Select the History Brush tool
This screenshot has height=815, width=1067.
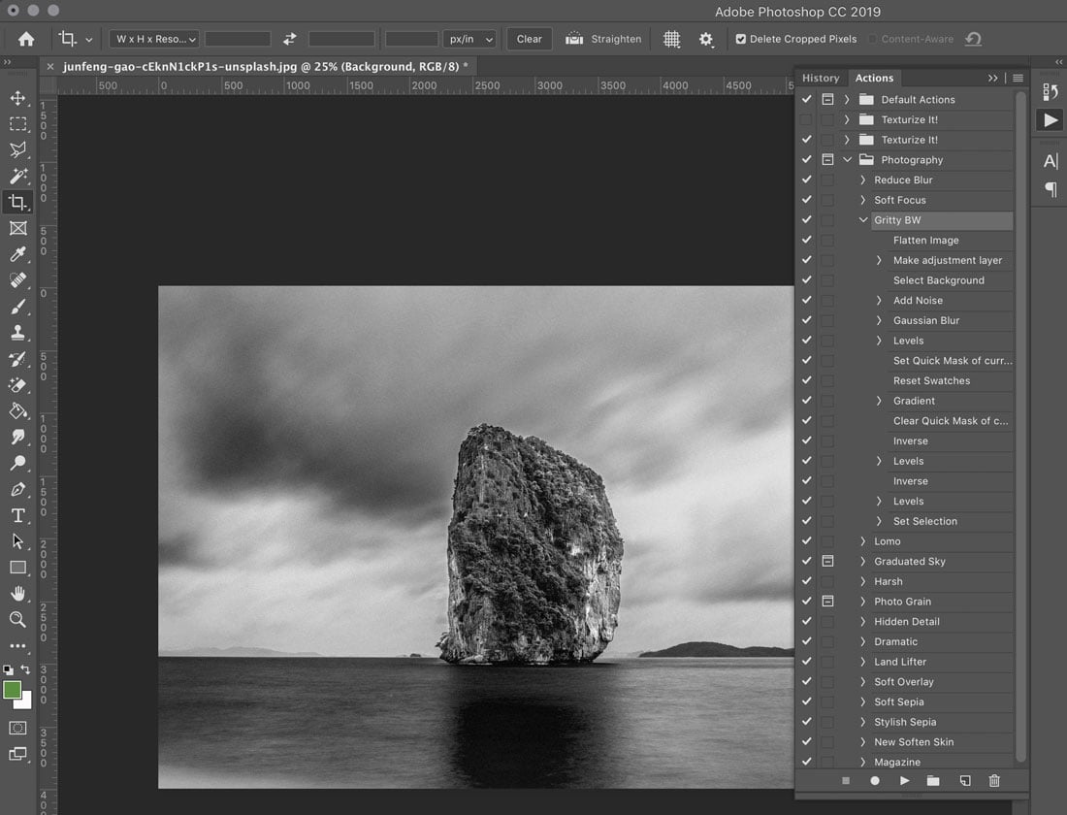tap(17, 359)
